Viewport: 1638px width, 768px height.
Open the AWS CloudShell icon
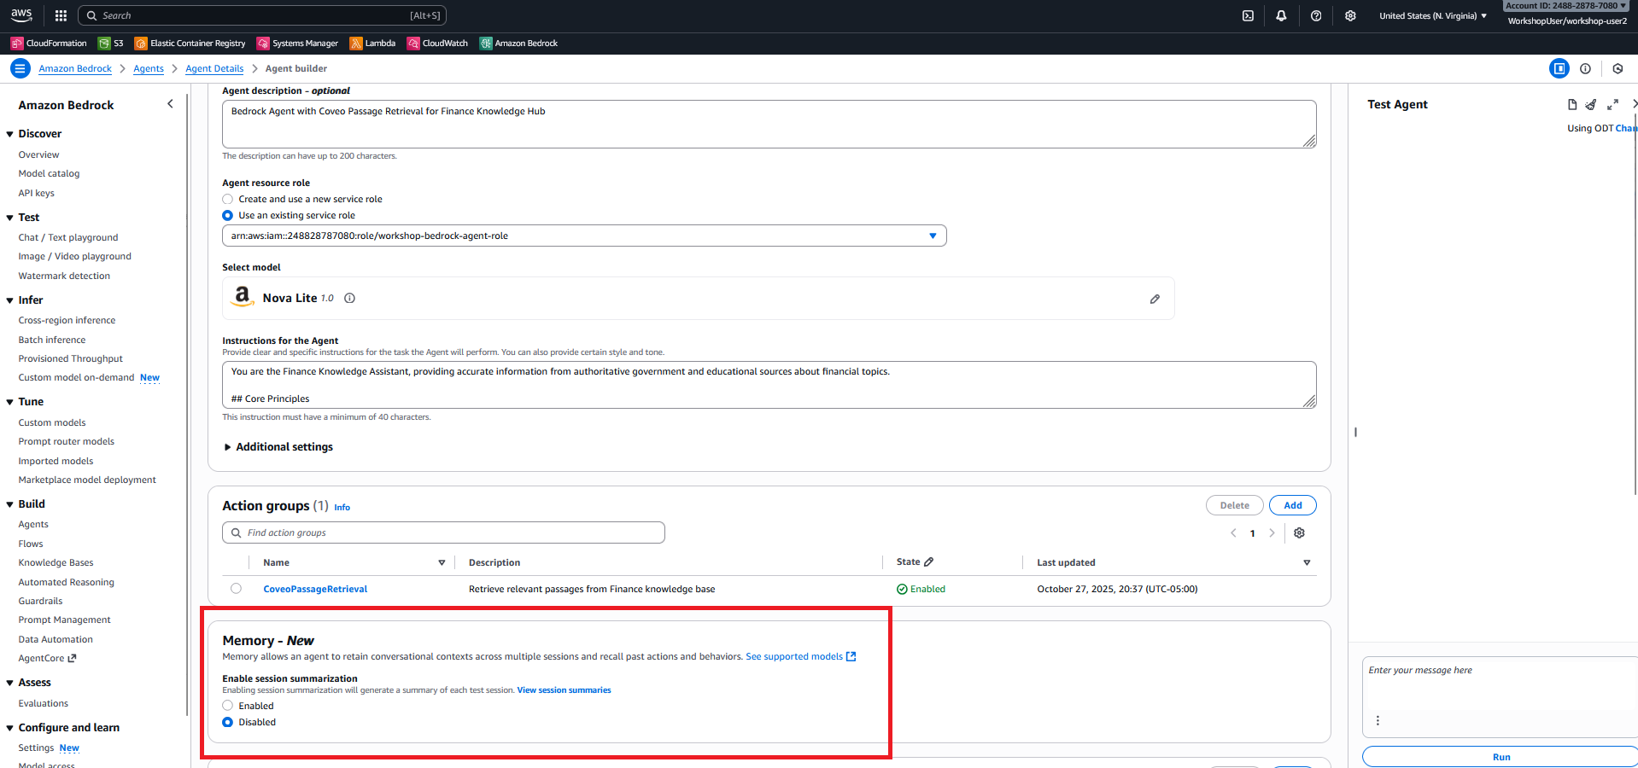1248,15
